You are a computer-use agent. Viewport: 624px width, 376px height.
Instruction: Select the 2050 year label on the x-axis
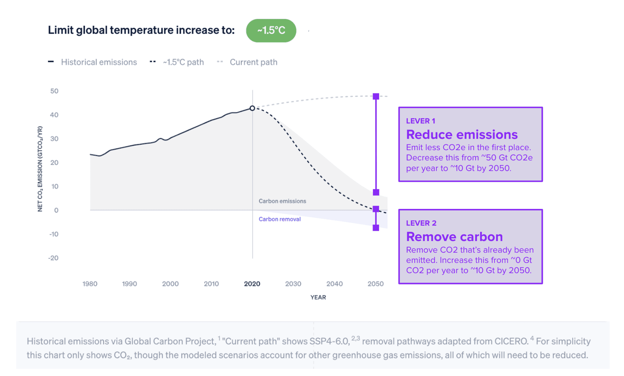coord(375,284)
